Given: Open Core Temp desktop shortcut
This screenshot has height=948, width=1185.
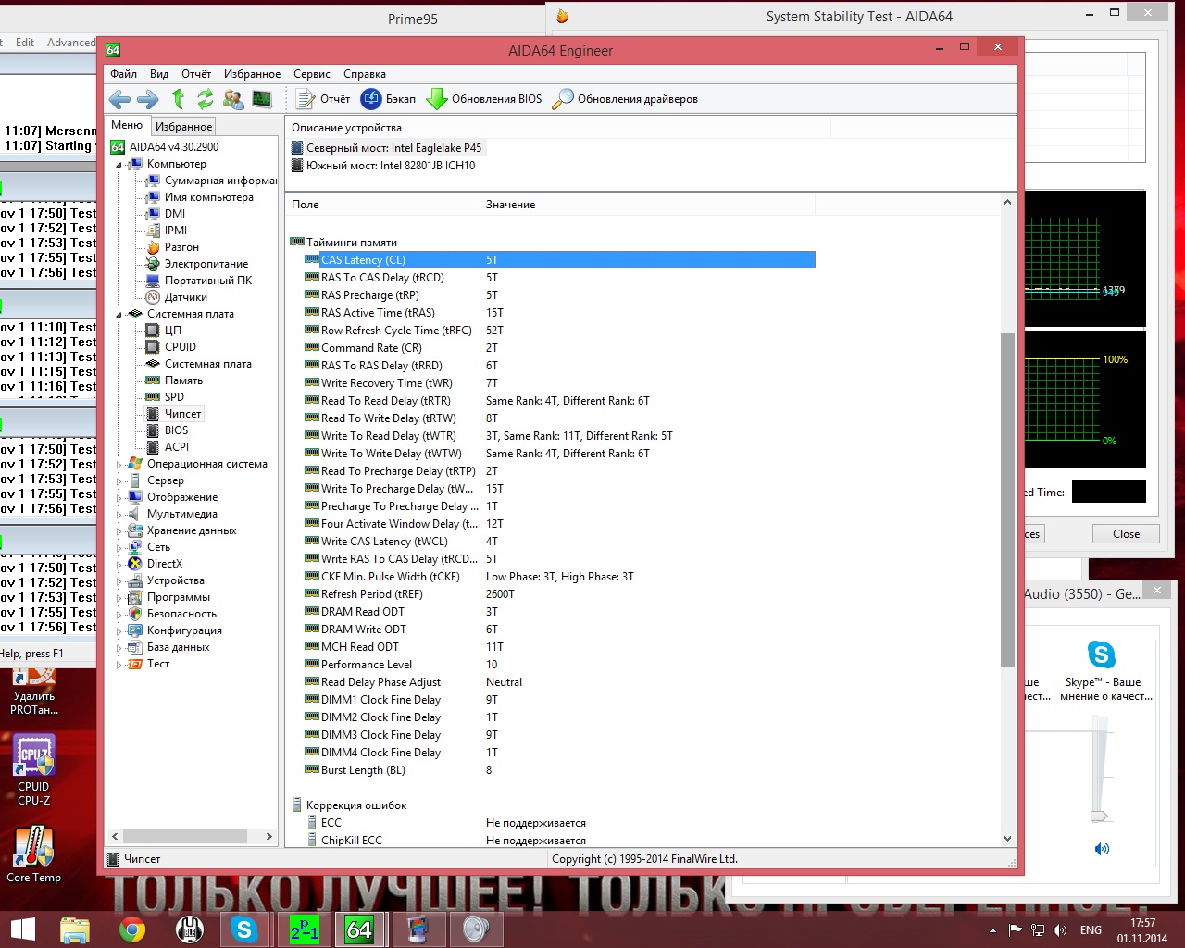Looking at the screenshot, I should pos(34,854).
